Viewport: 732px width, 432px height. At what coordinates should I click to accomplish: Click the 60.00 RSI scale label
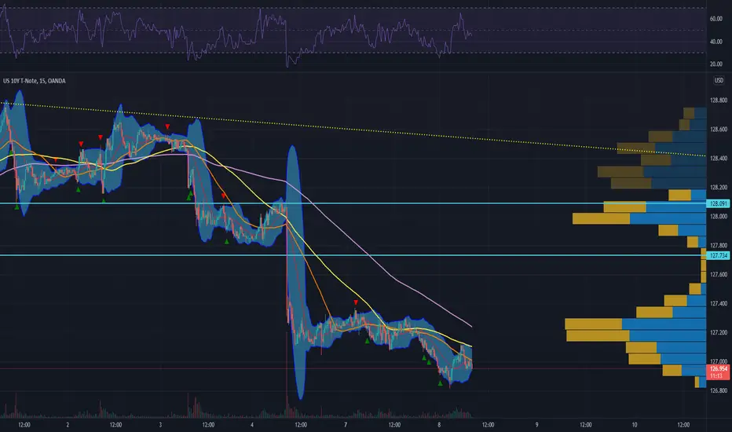(x=716, y=19)
